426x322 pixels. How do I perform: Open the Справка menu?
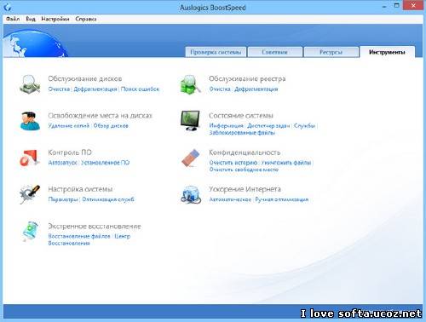coord(86,19)
